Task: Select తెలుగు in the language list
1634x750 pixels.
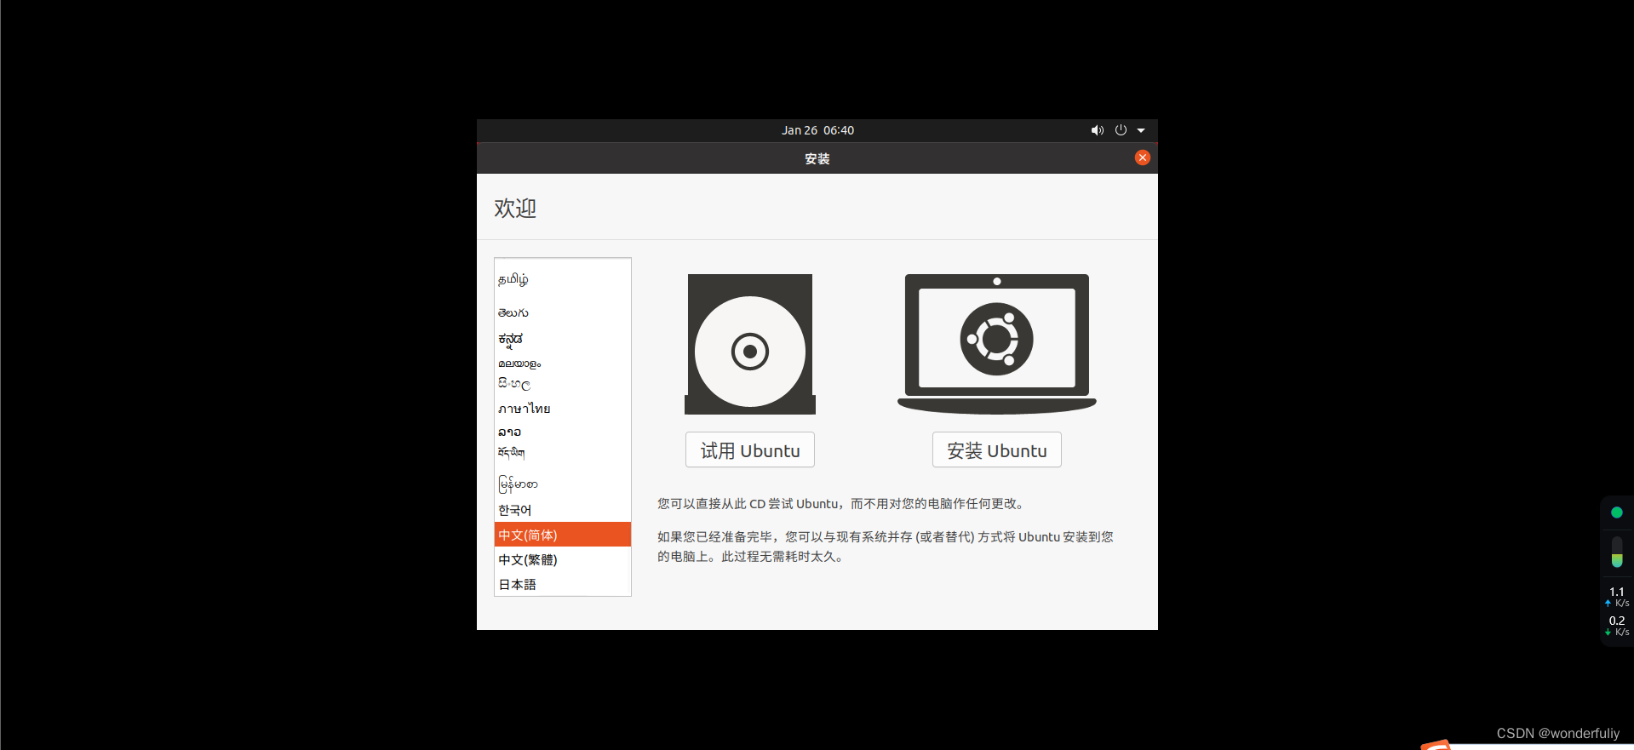Action: 563,312
